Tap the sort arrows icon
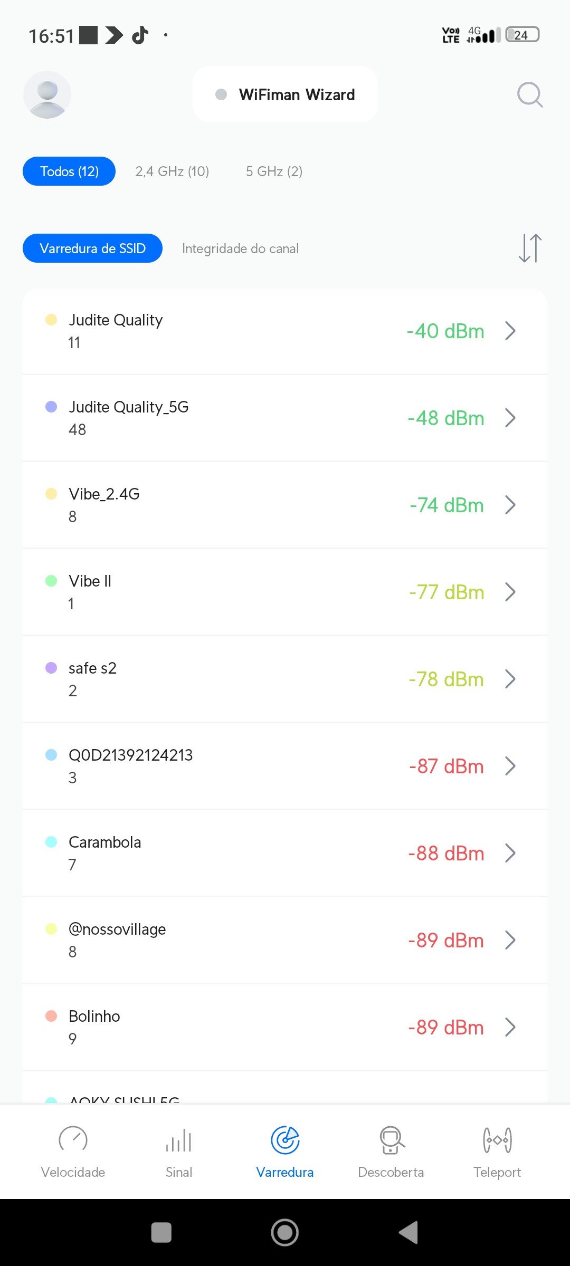Image resolution: width=570 pixels, height=1266 pixels. point(530,248)
